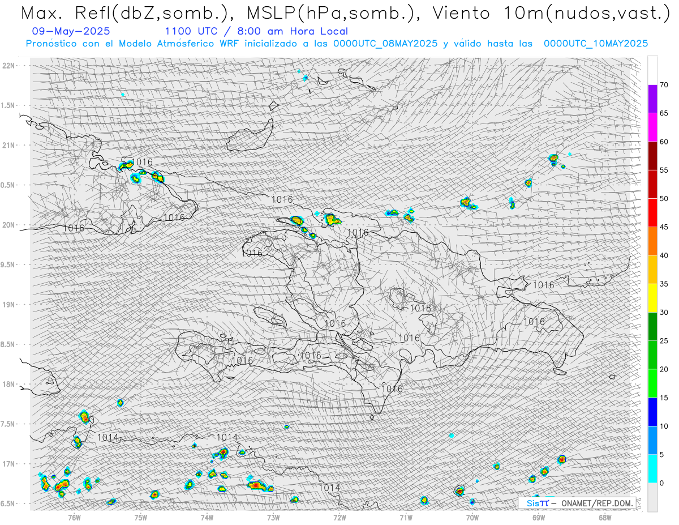The height and width of the screenshot is (525, 679).
Task: Click the colorbar label '0'
Action: pyautogui.click(x=661, y=483)
